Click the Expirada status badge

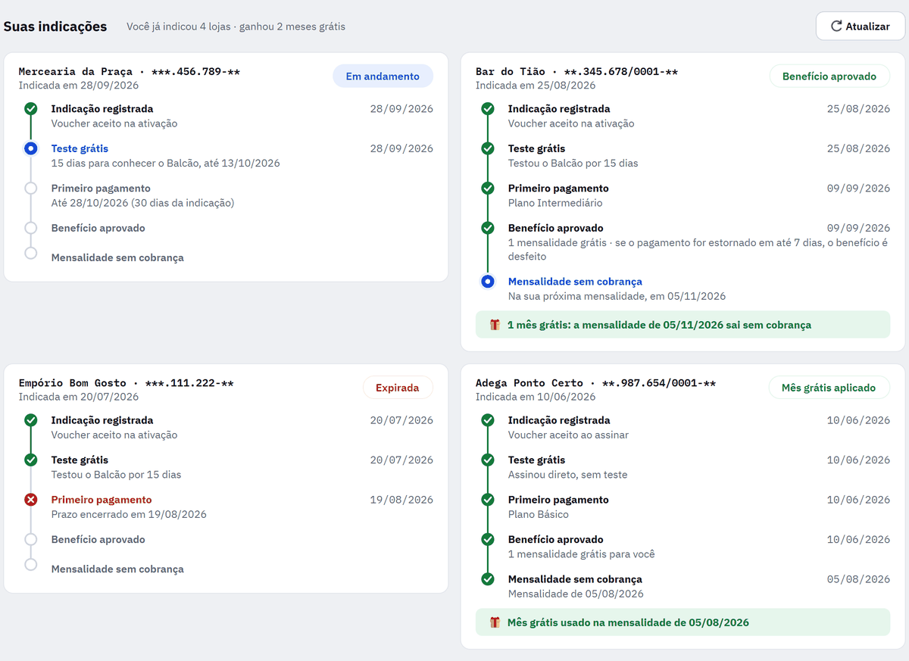(x=398, y=388)
